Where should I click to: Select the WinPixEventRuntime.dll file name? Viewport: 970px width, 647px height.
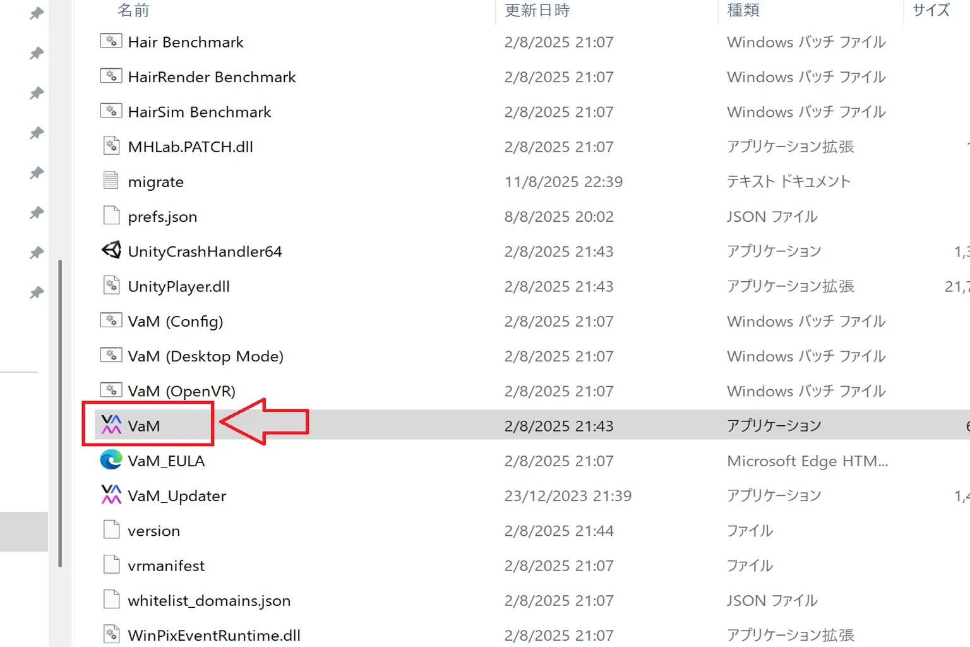[x=214, y=636]
